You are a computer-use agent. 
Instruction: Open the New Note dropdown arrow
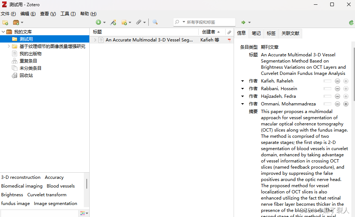(x=130, y=23)
